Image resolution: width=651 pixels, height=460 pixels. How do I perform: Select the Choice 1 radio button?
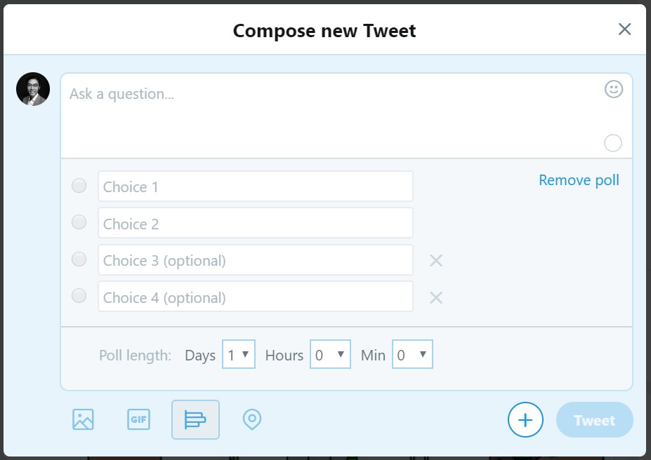79,186
